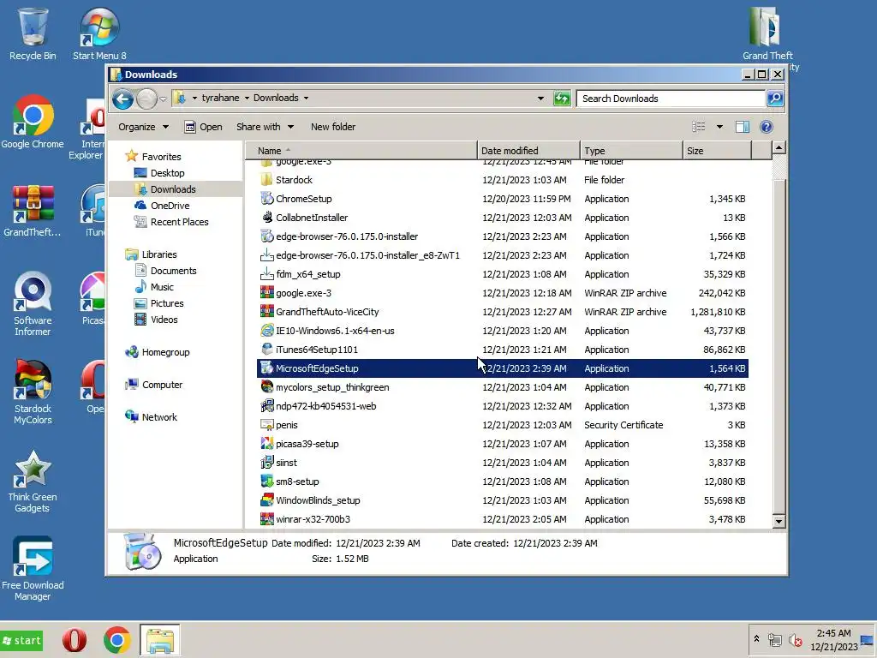Toggle the preview pane icon

pyautogui.click(x=743, y=127)
